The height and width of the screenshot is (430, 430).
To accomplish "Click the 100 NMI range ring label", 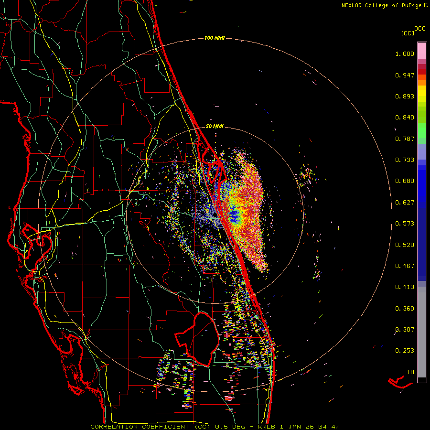I will click(x=215, y=38).
